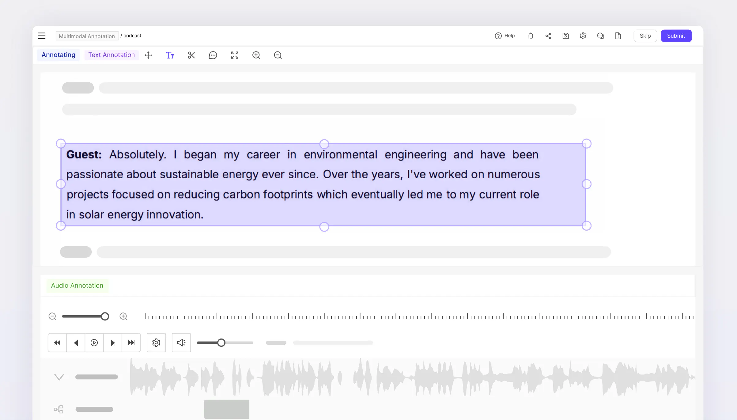Zoom in on the document
The width and height of the screenshot is (737, 420).
tap(256, 55)
